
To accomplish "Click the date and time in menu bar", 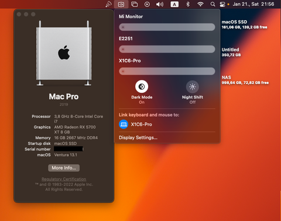I will coord(253,4).
